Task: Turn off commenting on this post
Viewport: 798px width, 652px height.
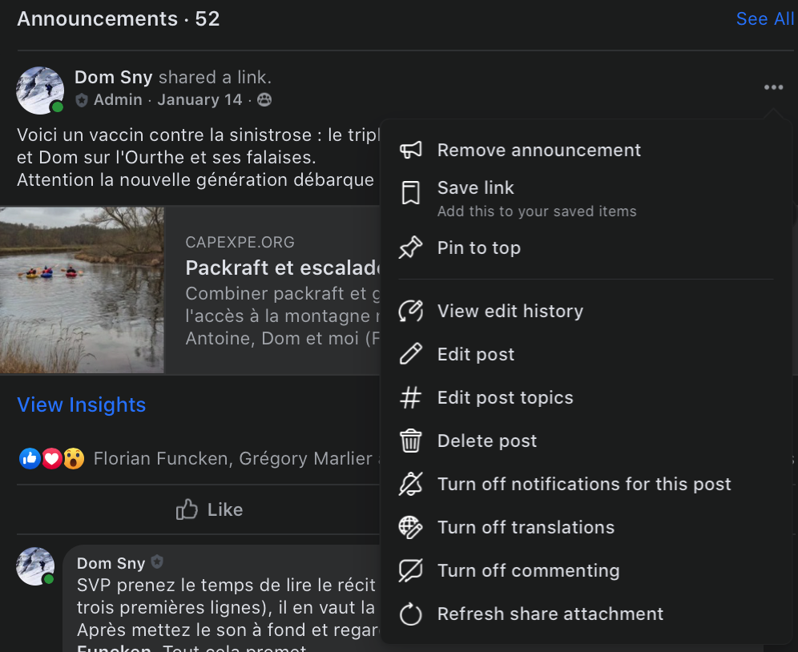Action: [528, 570]
